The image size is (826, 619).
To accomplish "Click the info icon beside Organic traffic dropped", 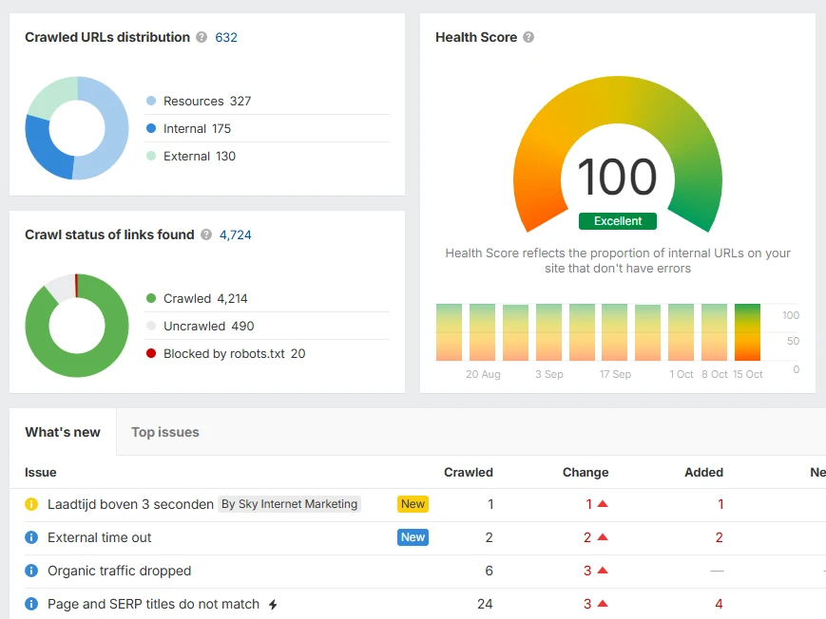I will [33, 571].
